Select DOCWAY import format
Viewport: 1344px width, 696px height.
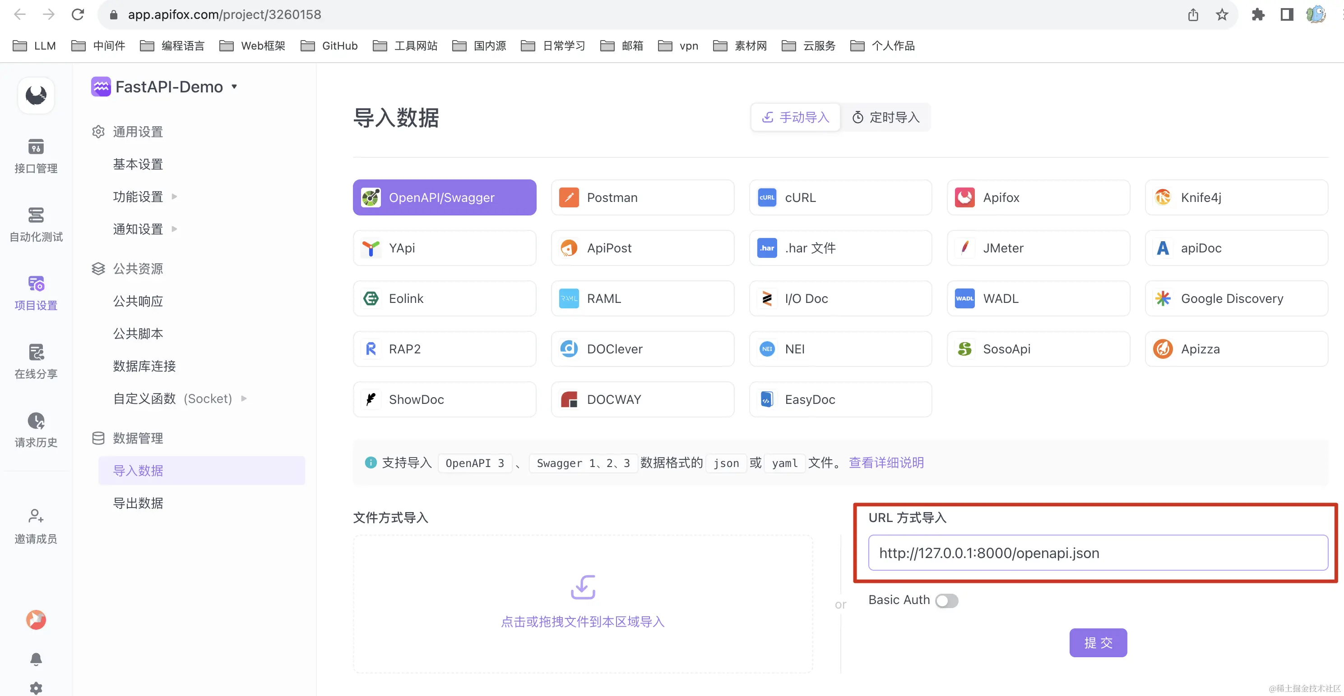[x=642, y=399]
